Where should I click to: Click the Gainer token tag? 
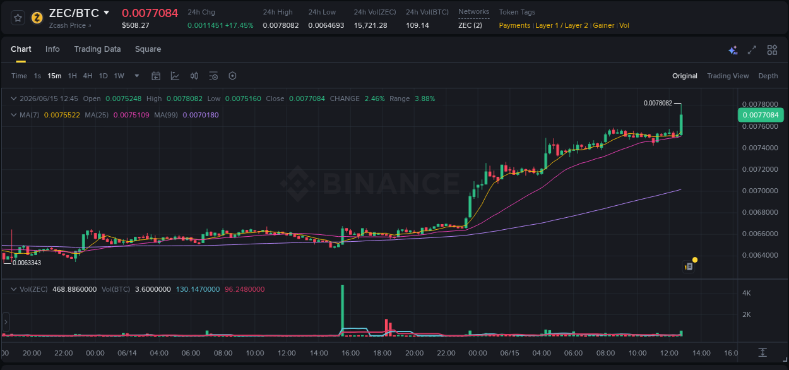(603, 25)
